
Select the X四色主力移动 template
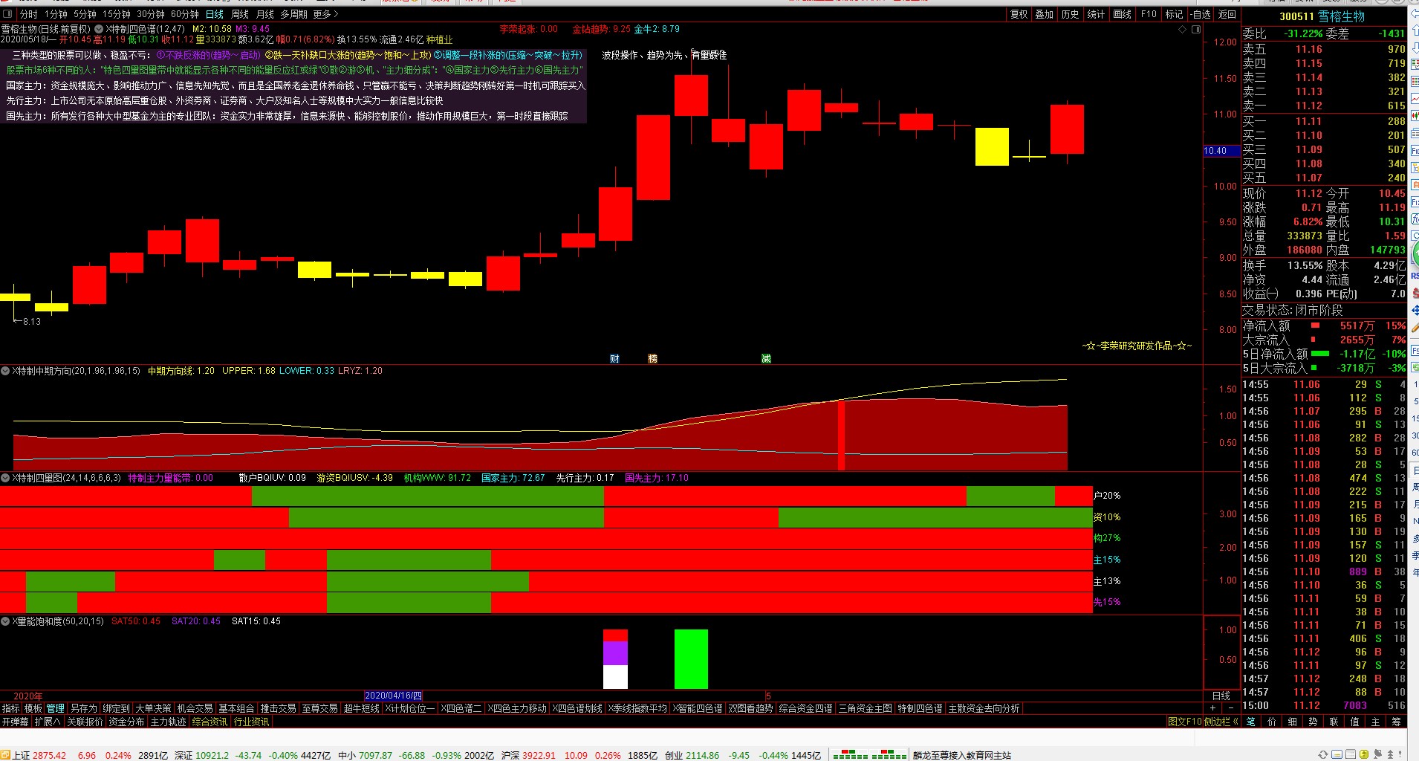(x=516, y=708)
